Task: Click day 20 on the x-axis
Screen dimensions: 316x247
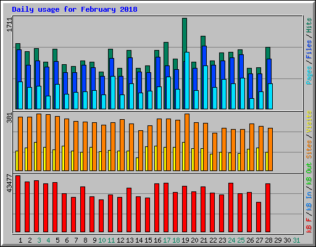Action: [194, 240]
